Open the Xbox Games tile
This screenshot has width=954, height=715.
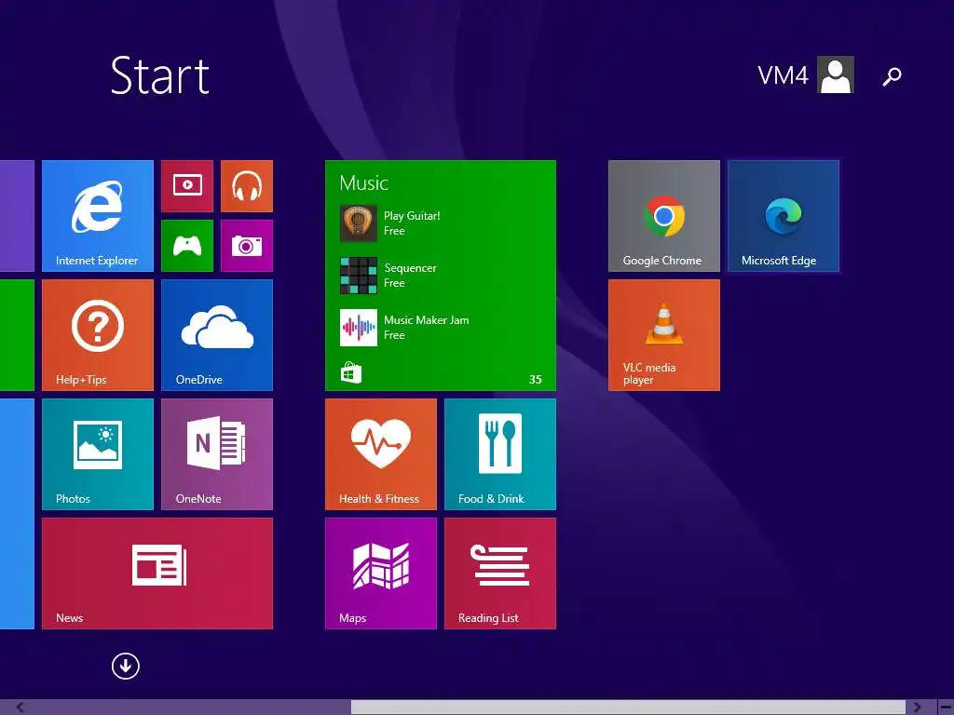tap(187, 246)
